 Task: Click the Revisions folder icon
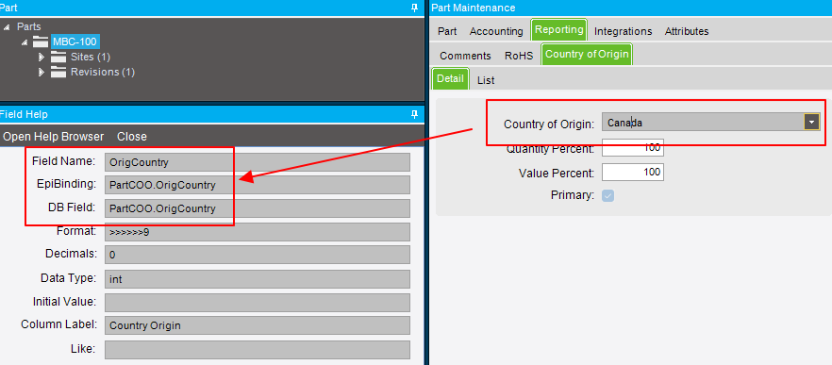point(58,72)
